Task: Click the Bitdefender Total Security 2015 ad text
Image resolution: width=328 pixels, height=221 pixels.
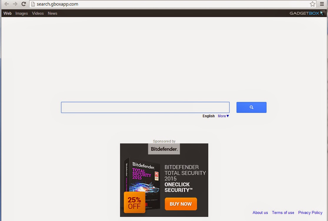Action: (185, 179)
